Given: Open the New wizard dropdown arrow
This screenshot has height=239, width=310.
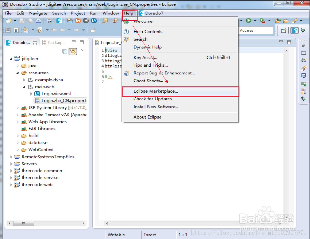Looking at the screenshot, I should click(15, 21).
